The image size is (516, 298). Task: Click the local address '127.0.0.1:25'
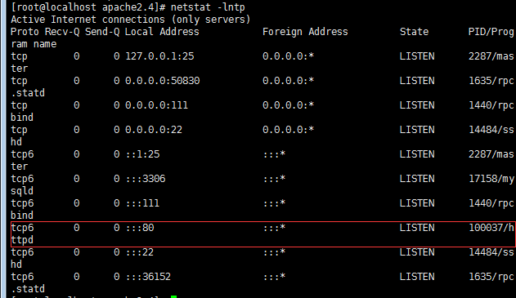[159, 56]
